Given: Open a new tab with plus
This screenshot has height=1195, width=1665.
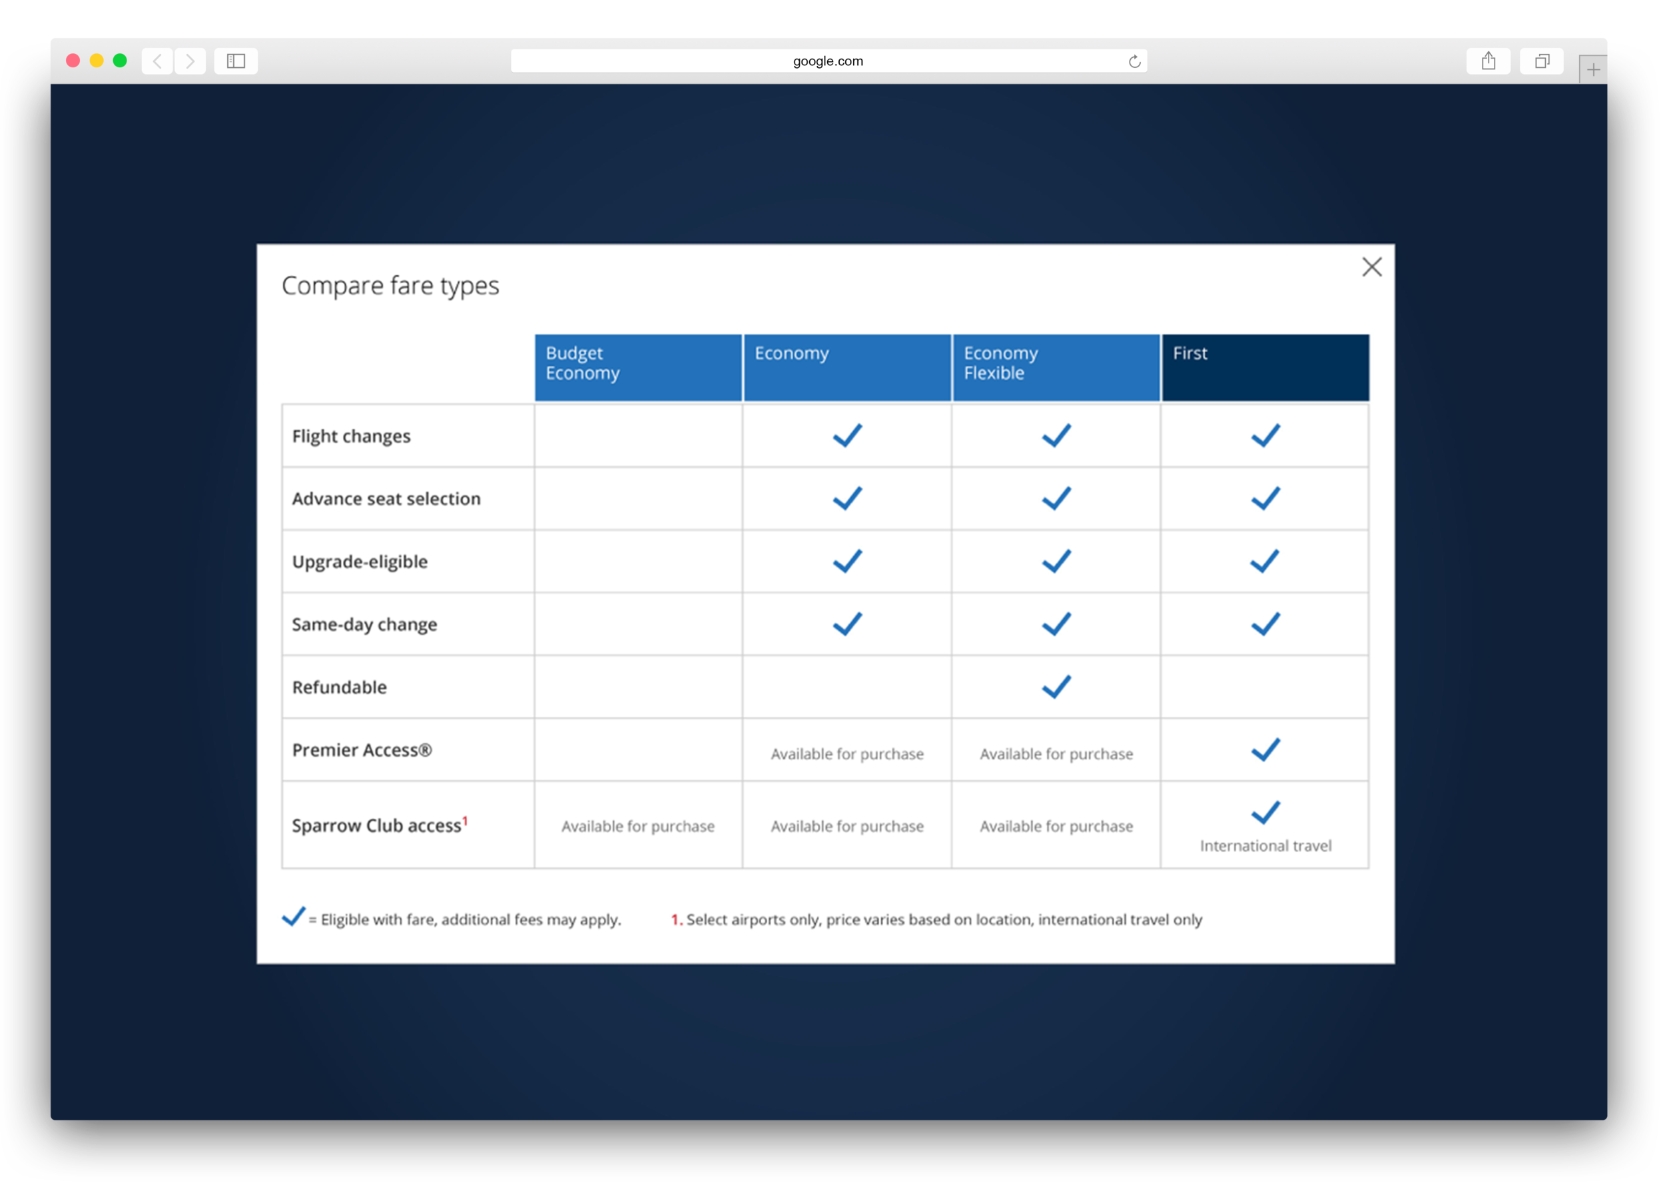Looking at the screenshot, I should coord(1592,70).
